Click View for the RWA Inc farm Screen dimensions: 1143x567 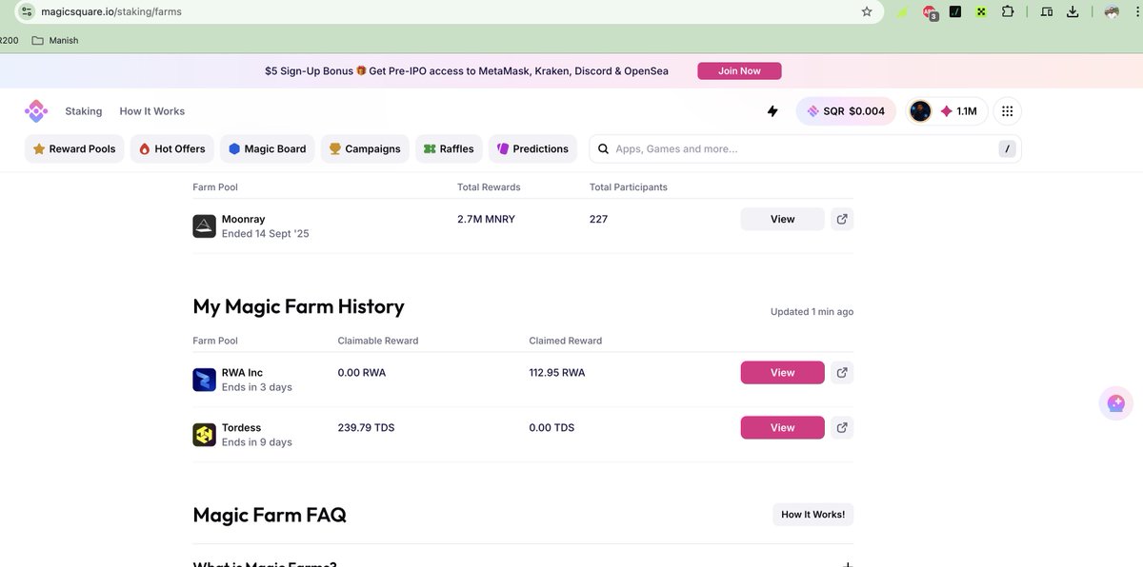(782, 373)
